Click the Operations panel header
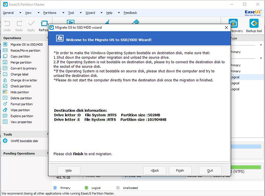The height and width of the screenshot is (196, 265). [x=25, y=38]
